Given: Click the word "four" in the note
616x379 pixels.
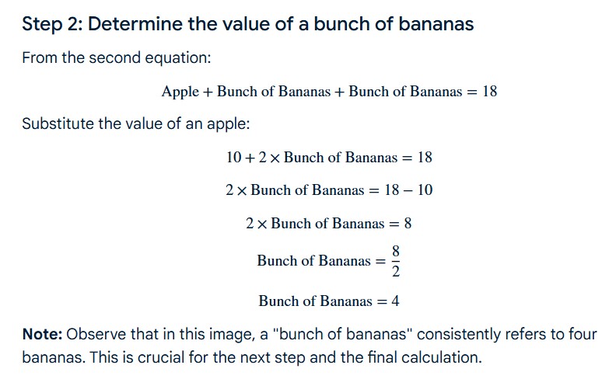Looking at the screenshot, I should (x=583, y=335).
